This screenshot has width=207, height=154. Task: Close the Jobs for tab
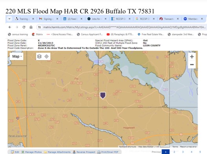(x=106, y=19)
